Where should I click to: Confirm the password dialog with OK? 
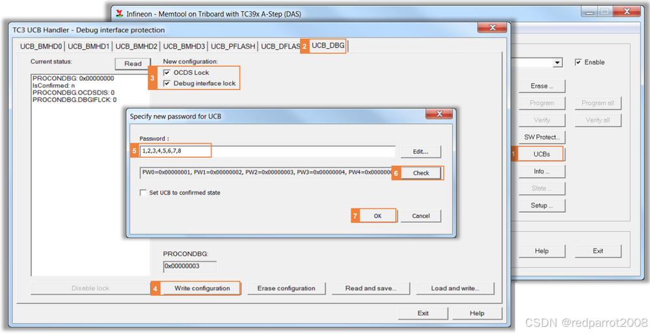click(377, 216)
